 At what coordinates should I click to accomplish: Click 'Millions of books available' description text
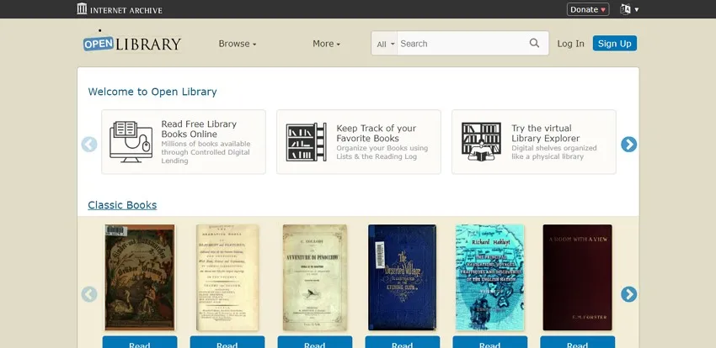pyautogui.click(x=206, y=152)
